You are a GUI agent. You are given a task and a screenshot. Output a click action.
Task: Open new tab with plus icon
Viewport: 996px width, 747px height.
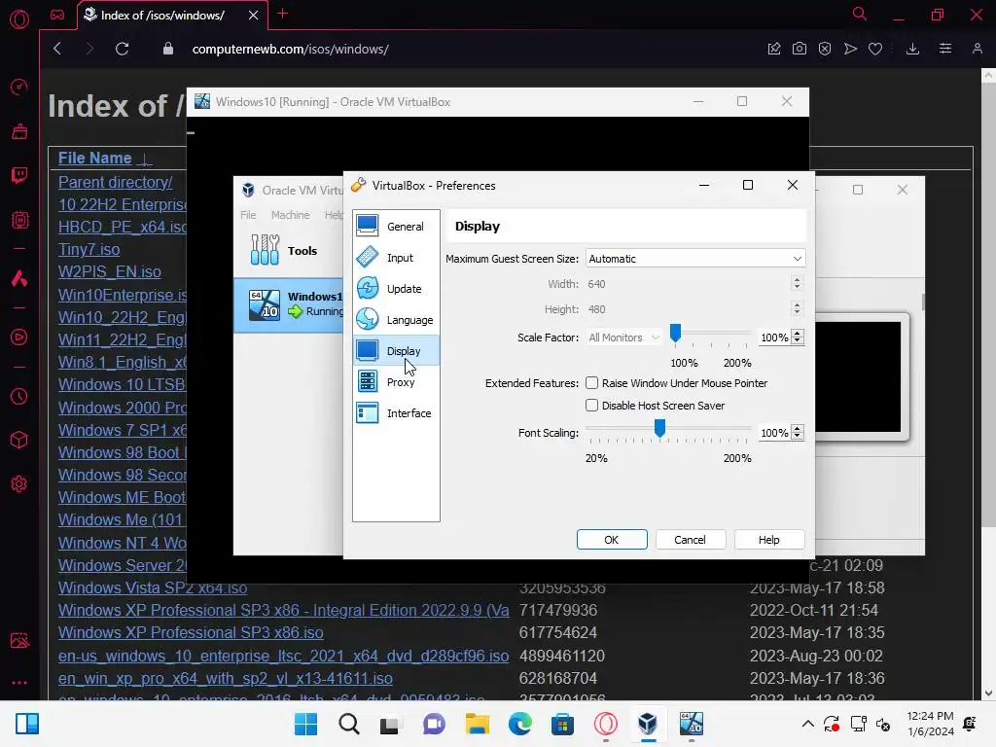coord(283,14)
